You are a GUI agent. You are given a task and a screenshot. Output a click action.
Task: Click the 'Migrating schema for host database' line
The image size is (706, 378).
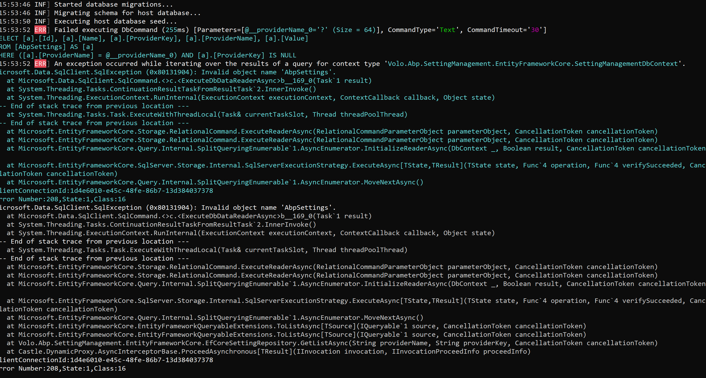point(127,13)
